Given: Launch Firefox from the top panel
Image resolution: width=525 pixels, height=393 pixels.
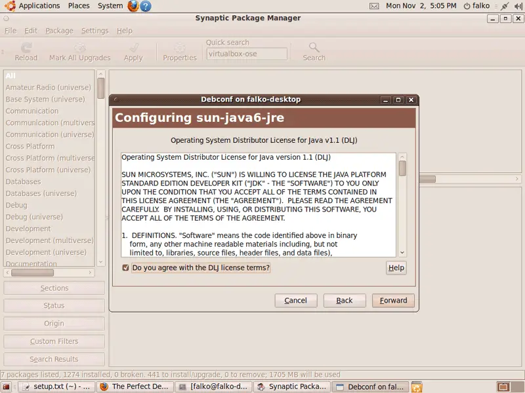Looking at the screenshot, I should click(x=133, y=6).
